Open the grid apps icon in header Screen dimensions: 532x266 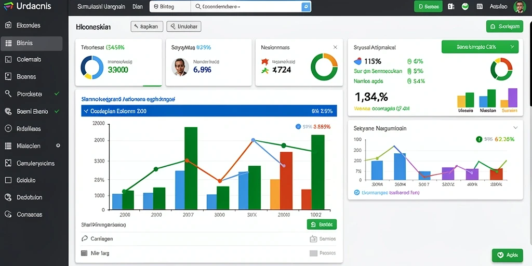tap(480, 6)
